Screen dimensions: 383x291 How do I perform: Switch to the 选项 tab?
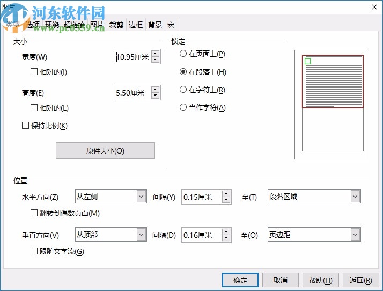(33, 25)
